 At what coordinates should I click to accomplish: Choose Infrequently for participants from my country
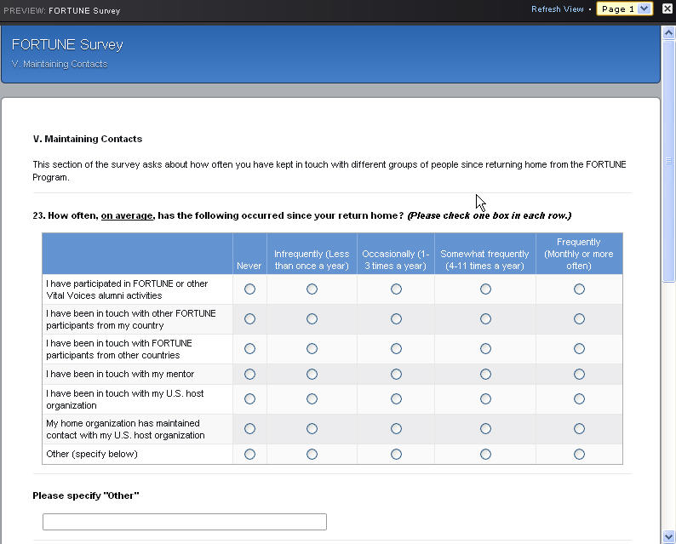312,319
